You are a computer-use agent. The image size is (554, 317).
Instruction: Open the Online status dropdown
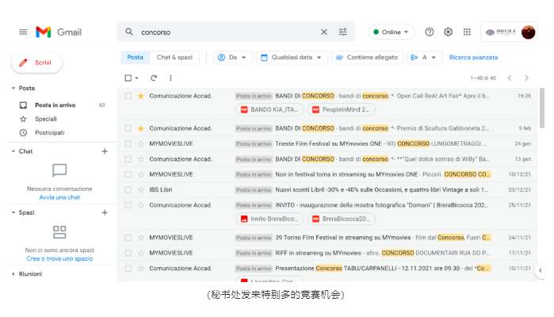pyautogui.click(x=391, y=32)
